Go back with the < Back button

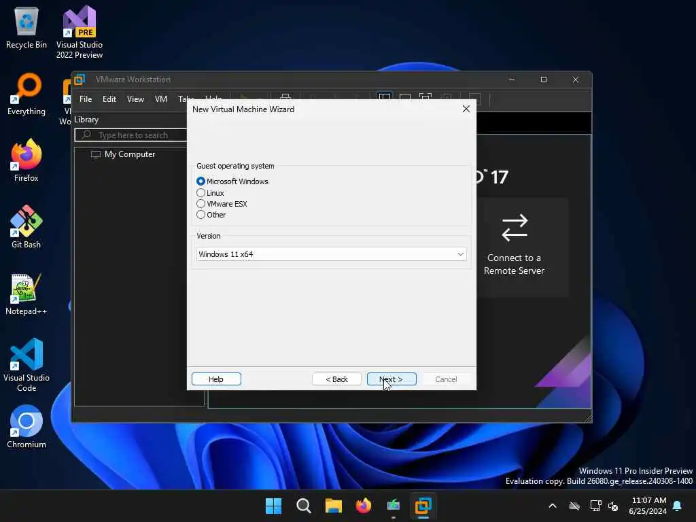pyautogui.click(x=336, y=379)
